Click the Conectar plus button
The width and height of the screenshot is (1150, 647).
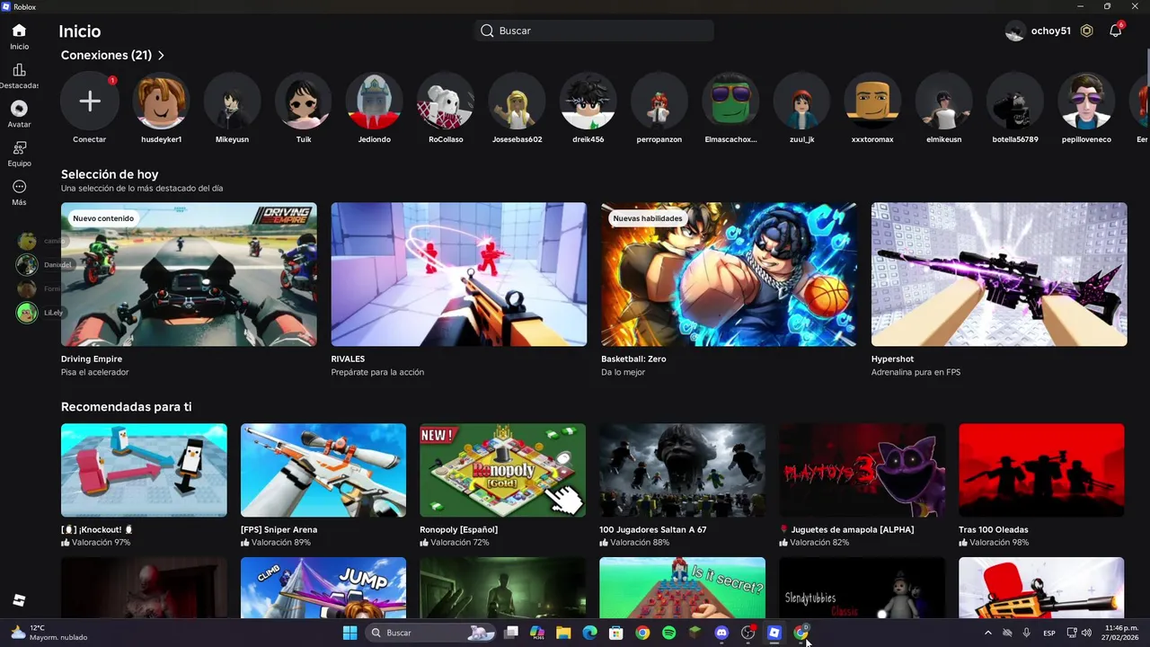(89, 102)
